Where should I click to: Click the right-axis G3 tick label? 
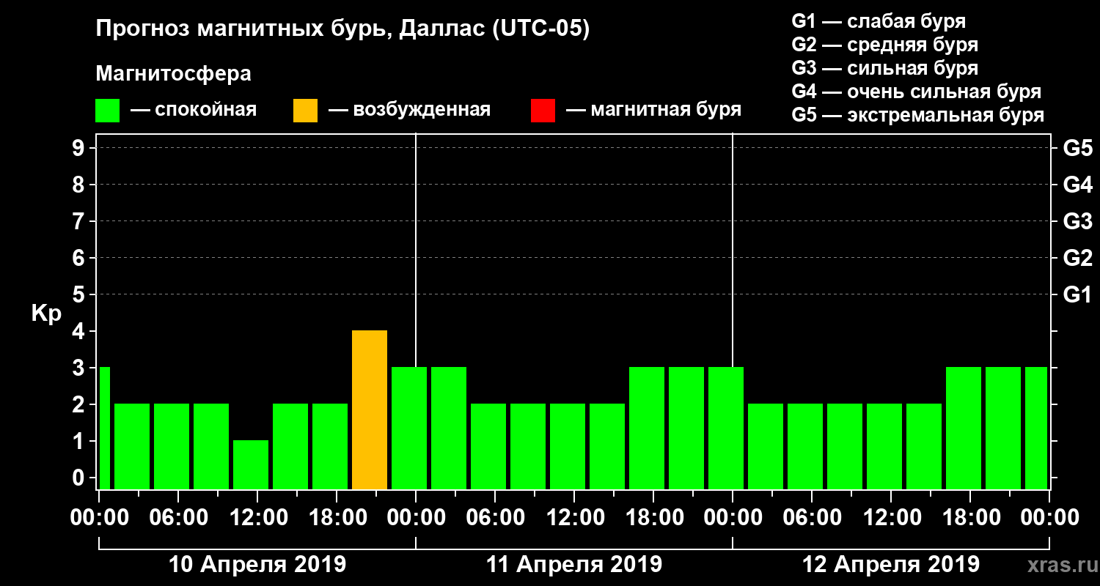1077,221
